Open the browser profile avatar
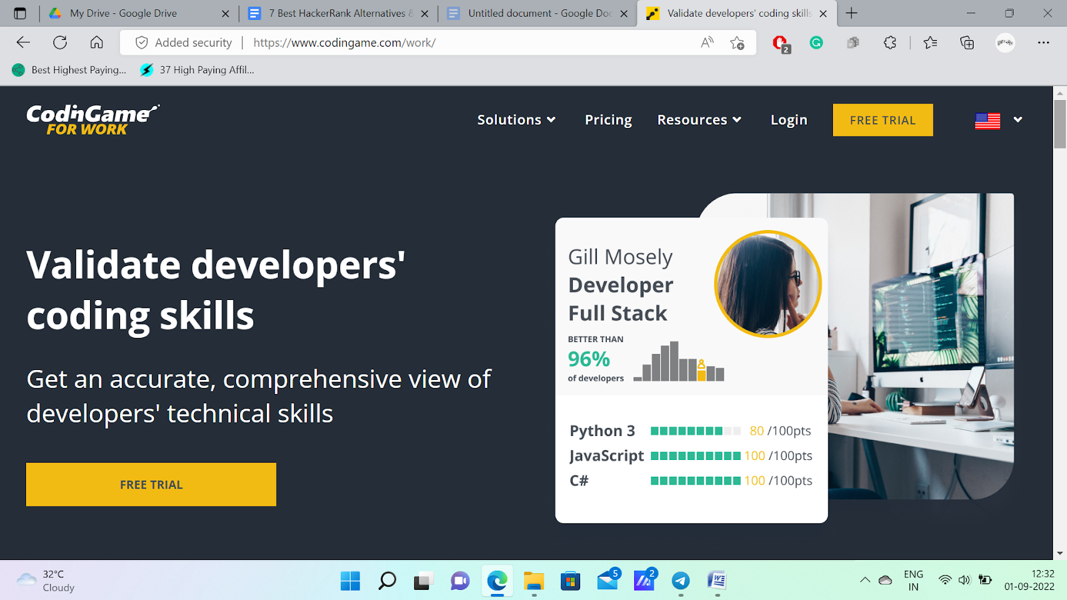The width and height of the screenshot is (1067, 600). (1005, 43)
